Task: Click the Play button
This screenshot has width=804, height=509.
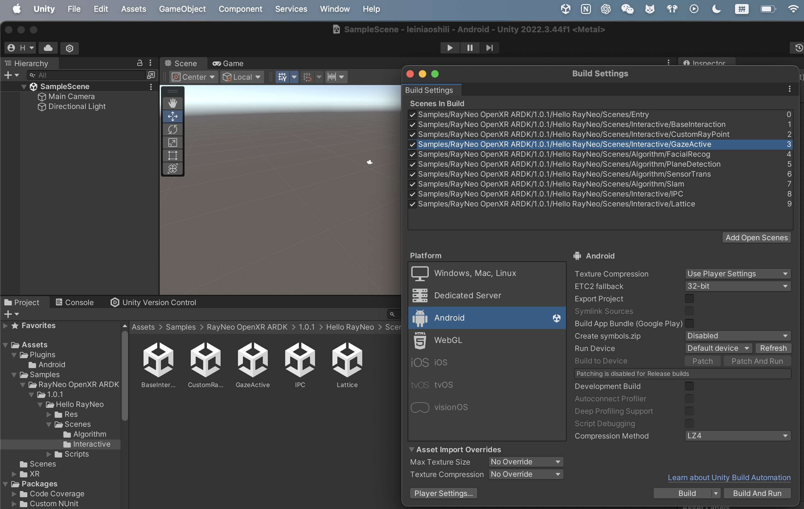Action: 450,48
